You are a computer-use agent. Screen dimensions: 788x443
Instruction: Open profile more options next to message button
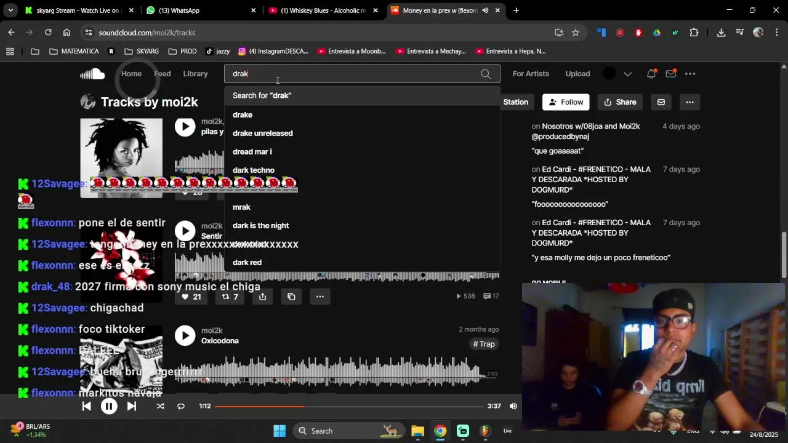689,102
